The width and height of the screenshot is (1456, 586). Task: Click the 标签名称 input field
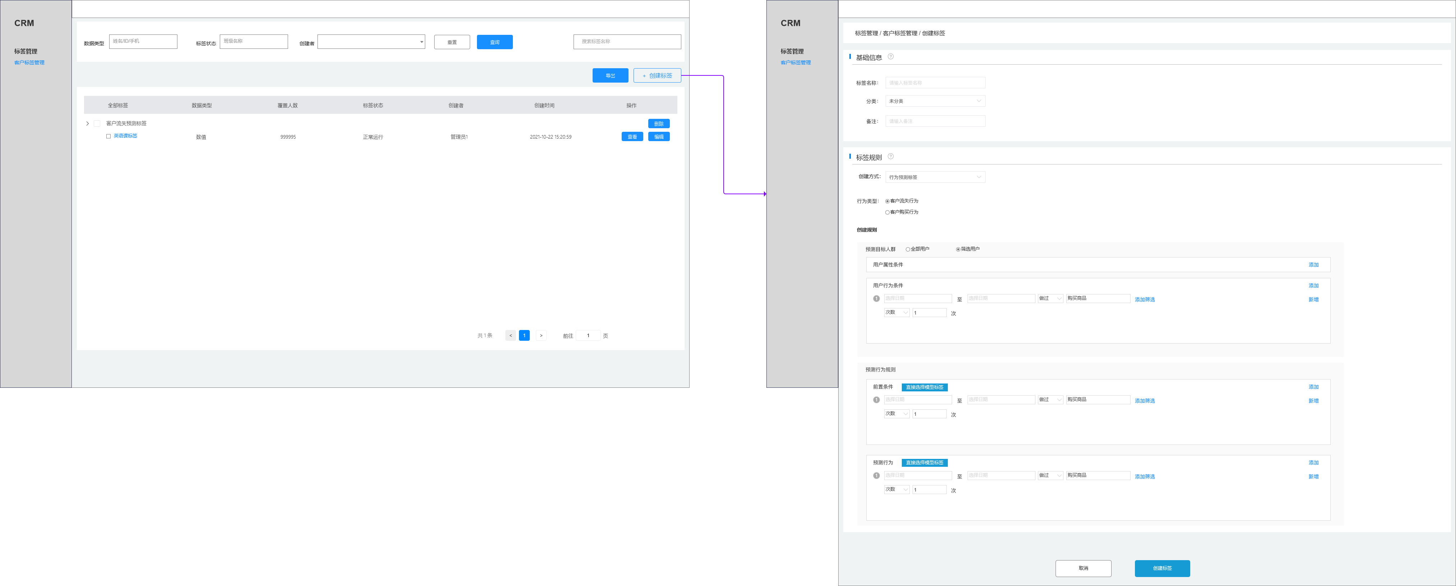(x=936, y=83)
